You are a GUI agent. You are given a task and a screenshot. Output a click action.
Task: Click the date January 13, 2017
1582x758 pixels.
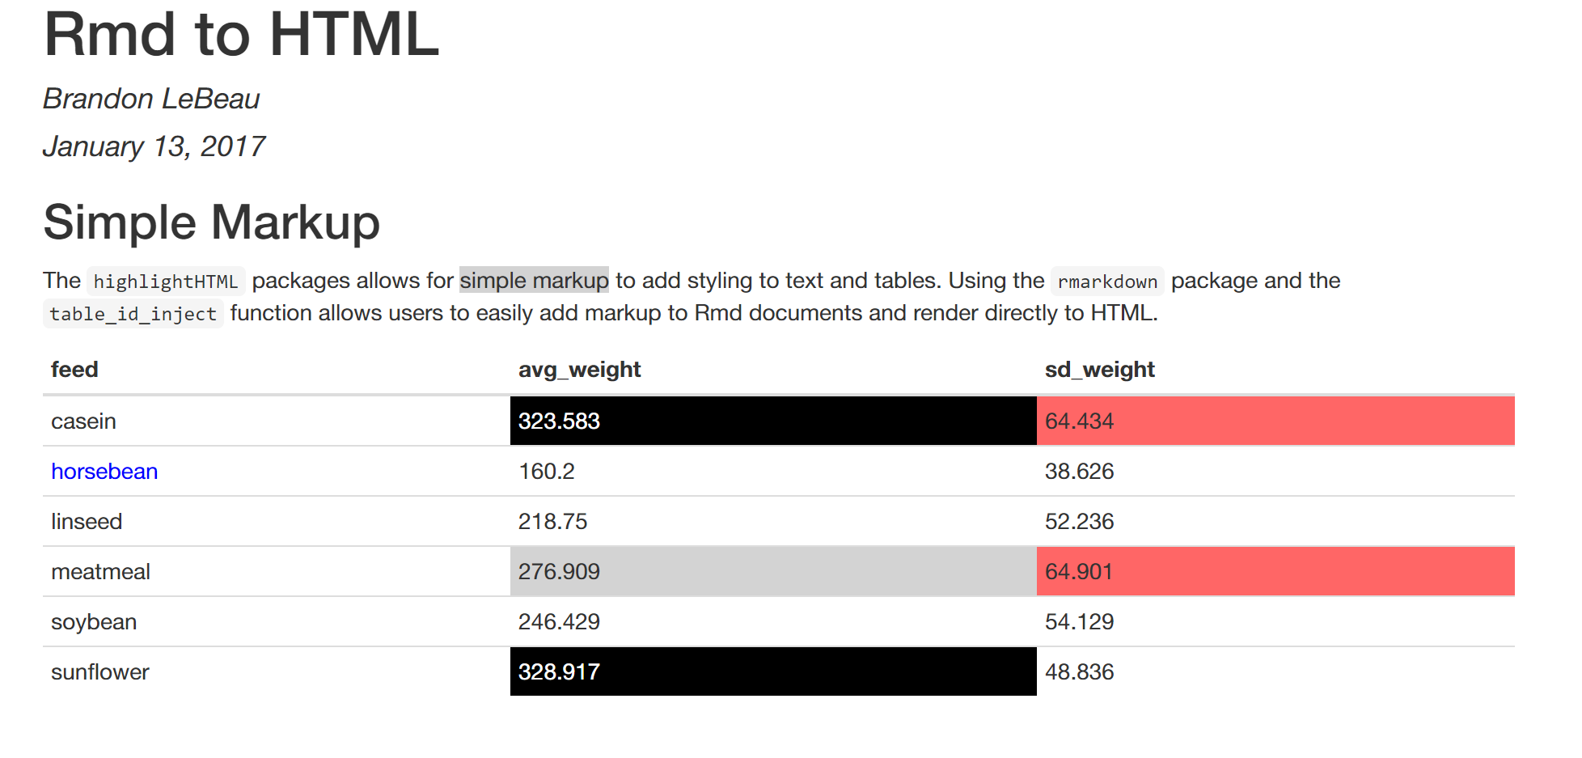point(154,146)
